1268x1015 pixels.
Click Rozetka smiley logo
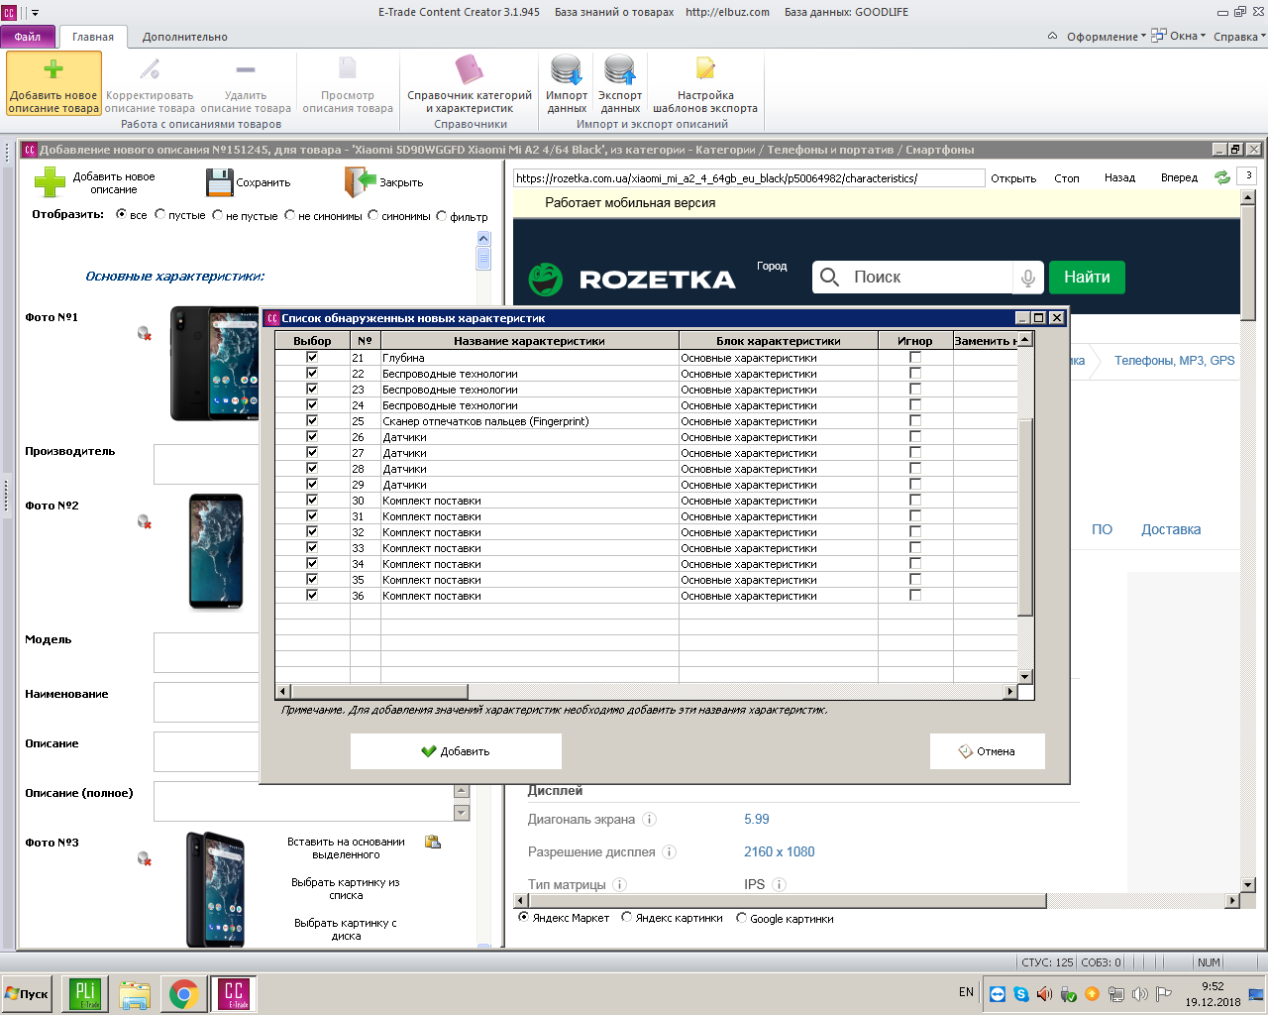(x=546, y=280)
